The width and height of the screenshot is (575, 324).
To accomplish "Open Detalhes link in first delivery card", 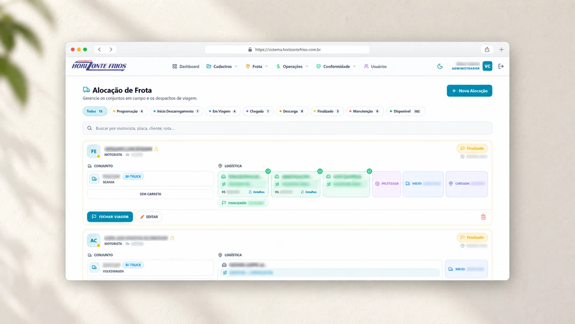I will pyautogui.click(x=257, y=192).
